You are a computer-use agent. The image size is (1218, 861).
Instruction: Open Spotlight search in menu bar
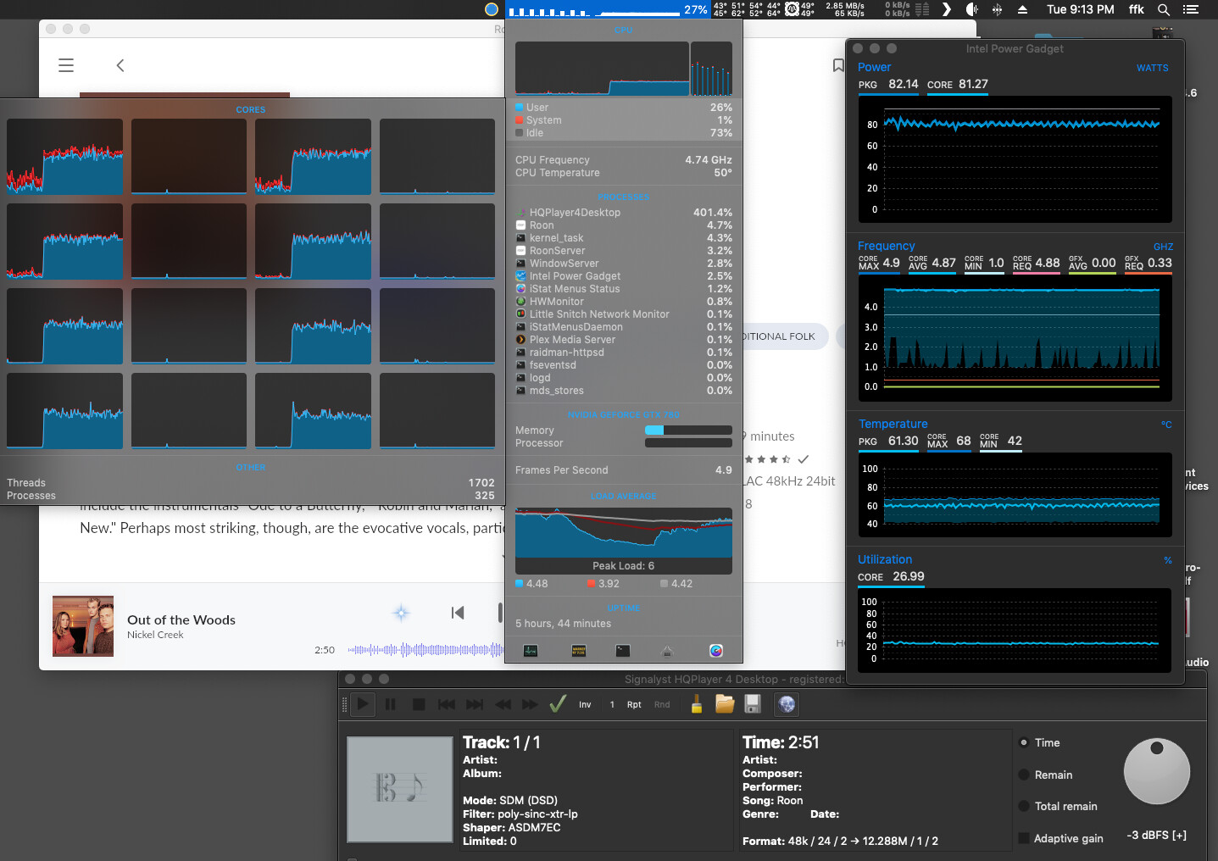(x=1164, y=9)
